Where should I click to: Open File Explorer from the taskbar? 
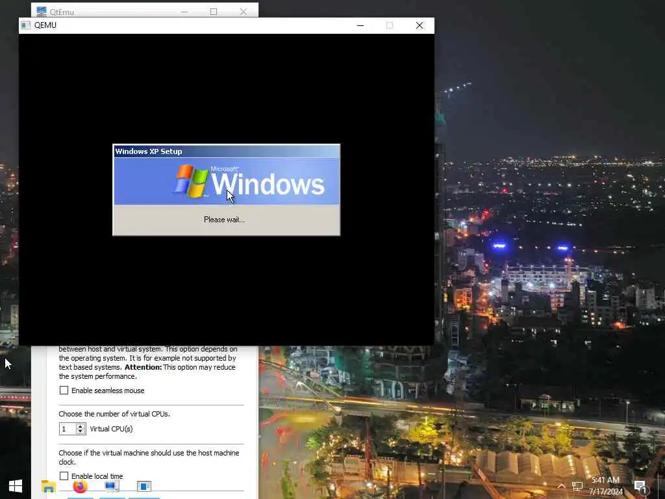(48, 486)
